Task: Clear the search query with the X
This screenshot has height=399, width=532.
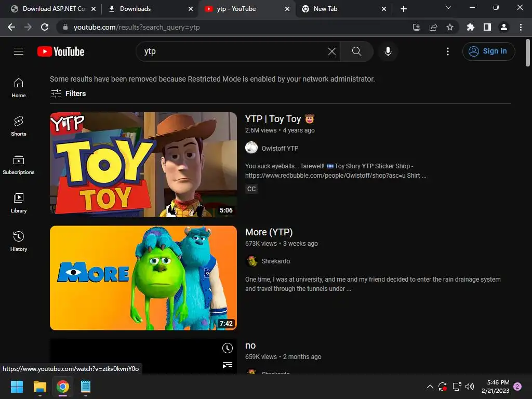Action: tap(332, 51)
